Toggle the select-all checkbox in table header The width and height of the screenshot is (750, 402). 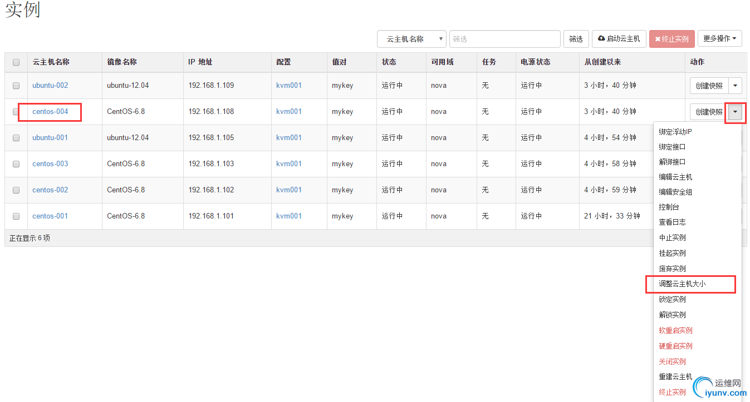click(x=16, y=62)
